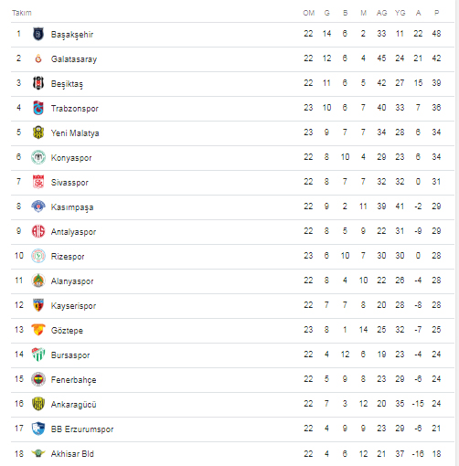Click the Antalyaspor red logo
Screen dimensions: 459x466
pos(38,231)
